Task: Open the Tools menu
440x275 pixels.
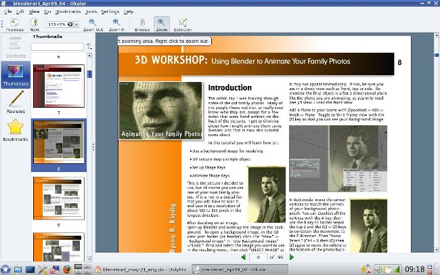Action: point(91,12)
